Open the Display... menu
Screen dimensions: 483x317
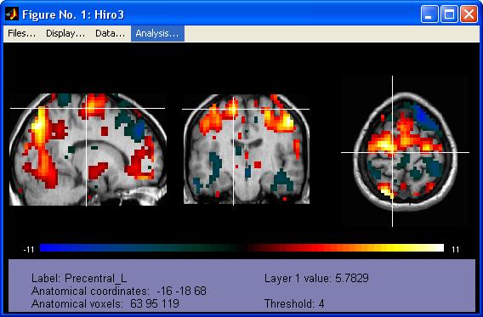[x=65, y=33]
